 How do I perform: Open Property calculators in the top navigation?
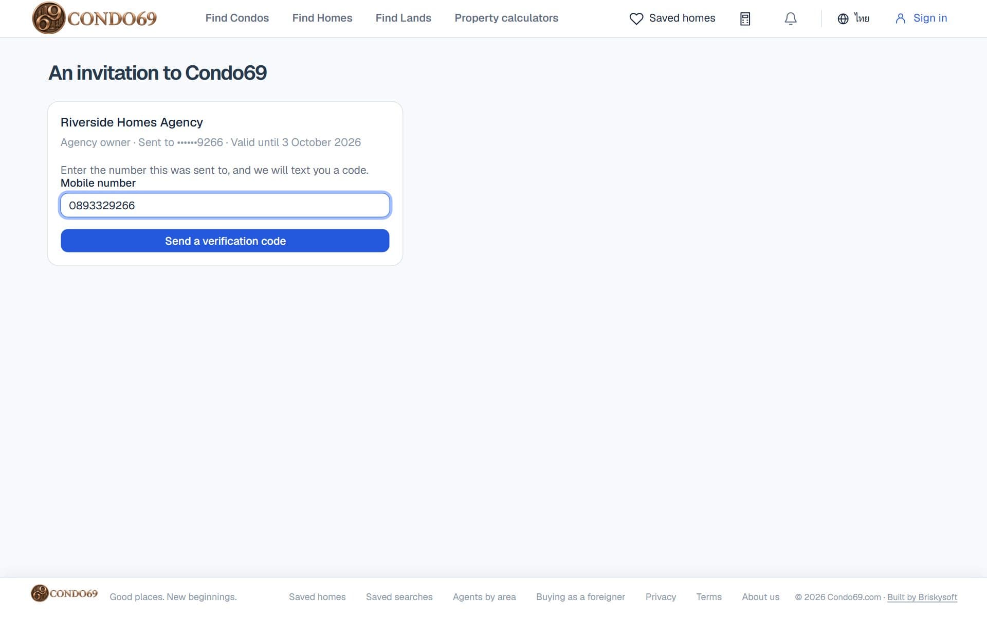(x=506, y=18)
